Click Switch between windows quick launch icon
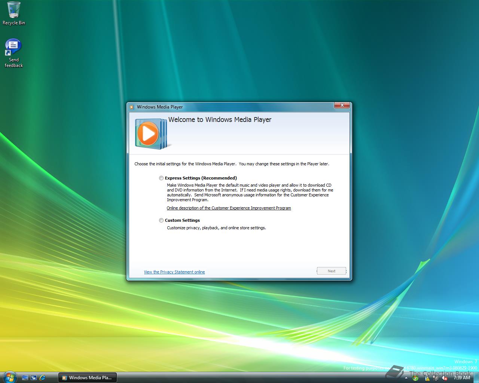 [x=34, y=378]
